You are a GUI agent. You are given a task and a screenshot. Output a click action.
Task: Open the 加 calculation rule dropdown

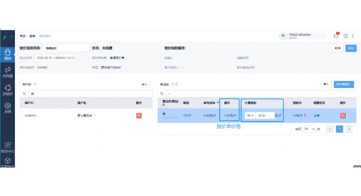tap(250, 115)
